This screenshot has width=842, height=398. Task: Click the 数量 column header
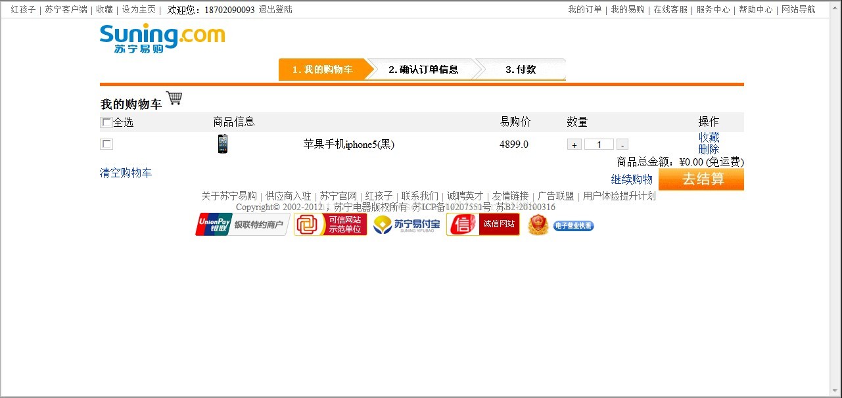pyautogui.click(x=577, y=122)
